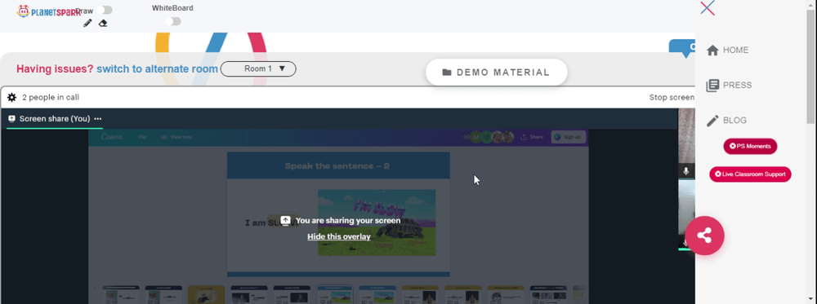Open call settings gear icon

coord(11,97)
